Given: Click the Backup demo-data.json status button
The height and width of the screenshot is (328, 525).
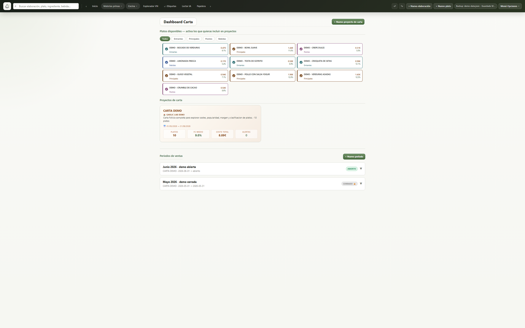Looking at the screenshot, I should [476, 6].
